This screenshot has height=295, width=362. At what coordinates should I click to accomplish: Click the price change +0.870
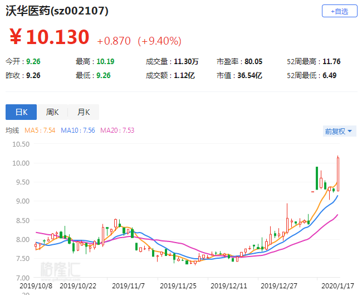tap(114, 41)
